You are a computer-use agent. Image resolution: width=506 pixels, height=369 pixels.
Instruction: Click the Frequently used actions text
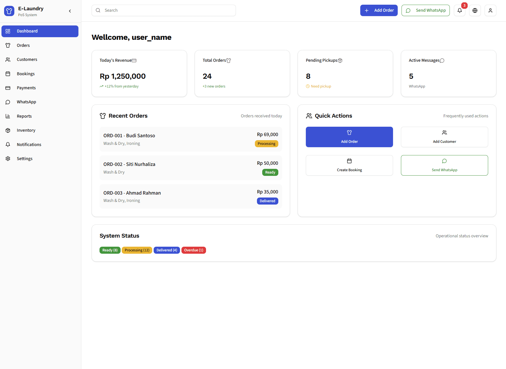pyautogui.click(x=466, y=116)
